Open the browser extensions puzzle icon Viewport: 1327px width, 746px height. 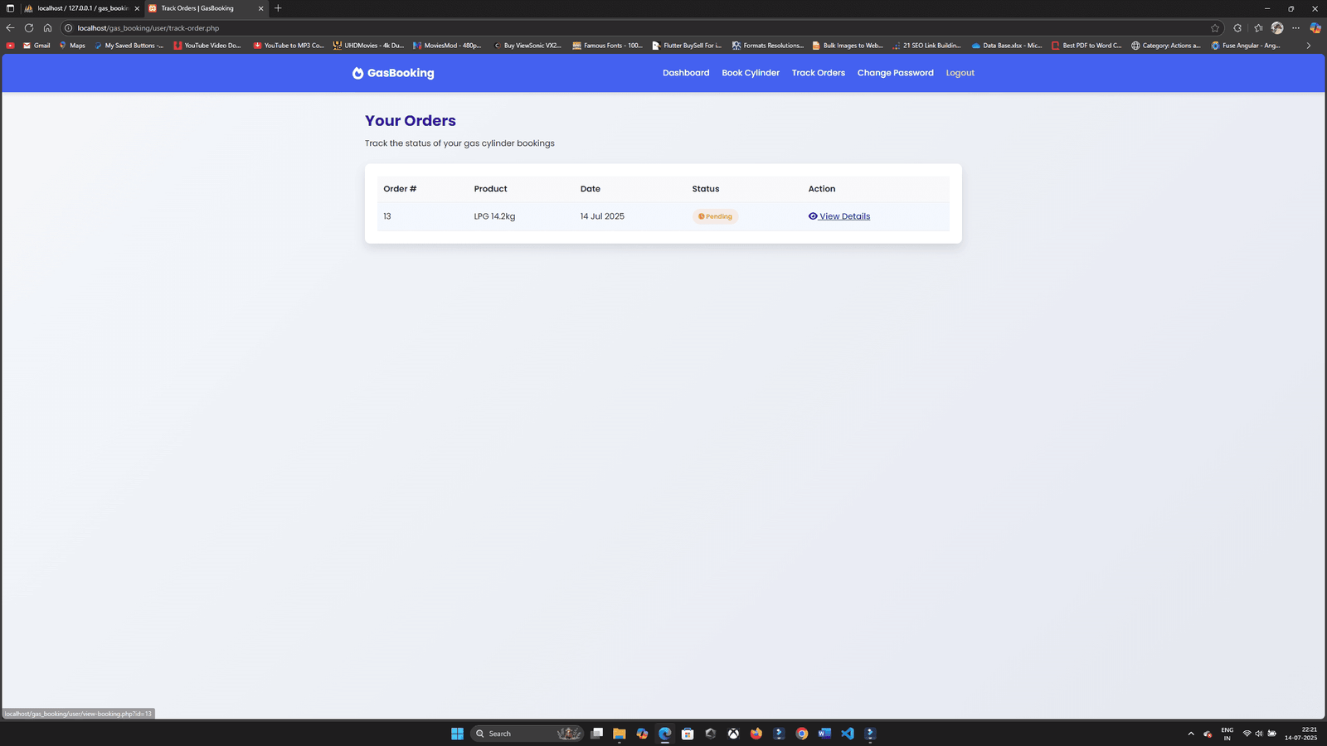pos(1237,28)
